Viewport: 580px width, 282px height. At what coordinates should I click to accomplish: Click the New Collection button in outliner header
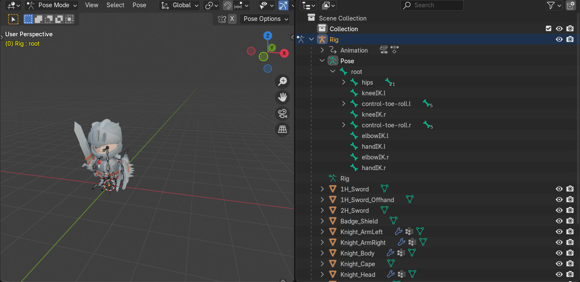(x=571, y=6)
